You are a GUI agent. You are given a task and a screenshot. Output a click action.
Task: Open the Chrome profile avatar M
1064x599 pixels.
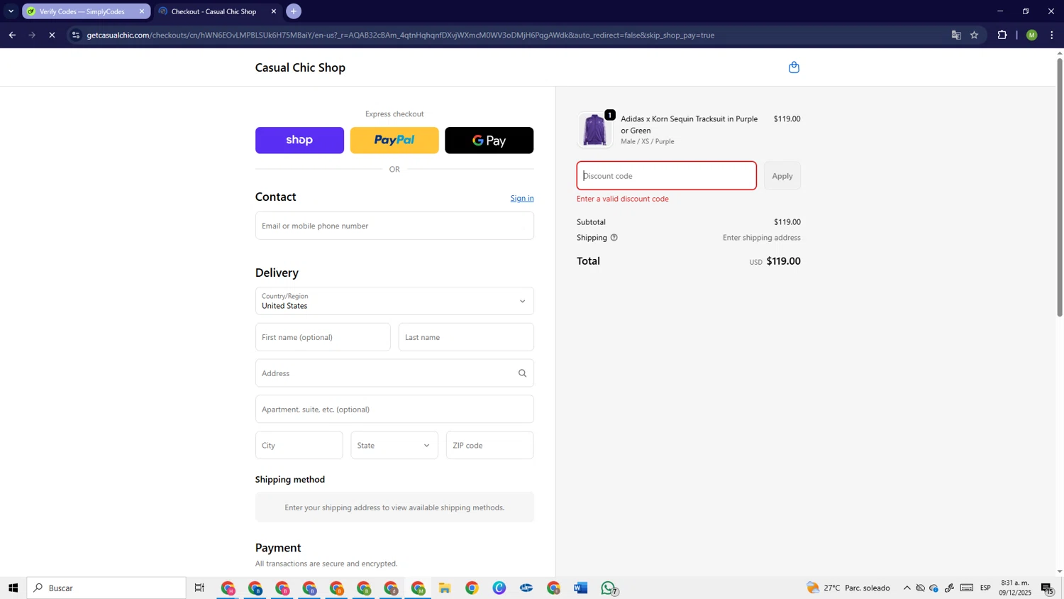1031,35
